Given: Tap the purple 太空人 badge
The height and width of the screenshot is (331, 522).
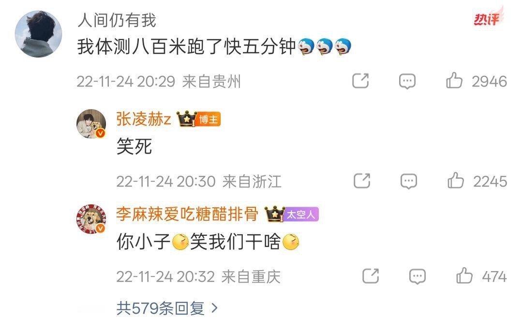Looking at the screenshot, I should click(300, 214).
